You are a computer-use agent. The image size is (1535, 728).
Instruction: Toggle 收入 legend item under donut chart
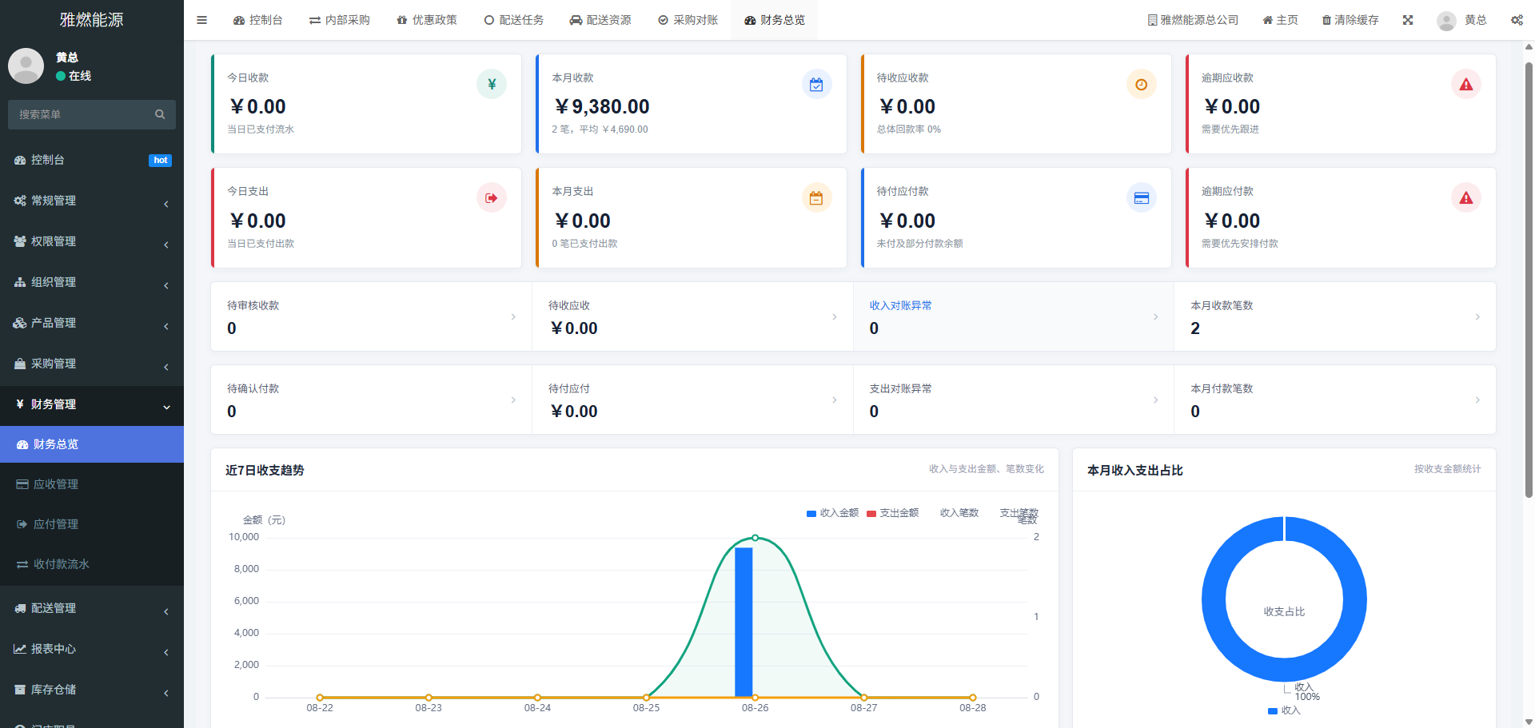(x=1284, y=710)
